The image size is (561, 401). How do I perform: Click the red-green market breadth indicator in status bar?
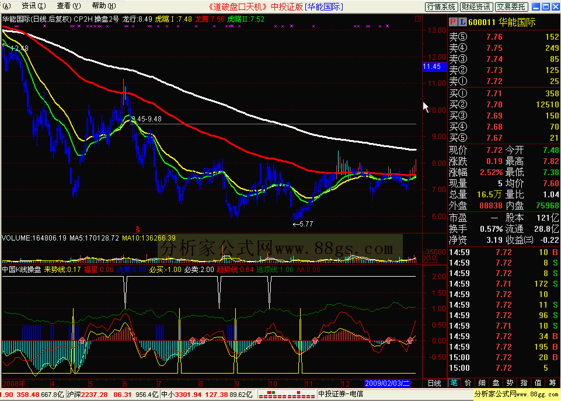(287, 394)
